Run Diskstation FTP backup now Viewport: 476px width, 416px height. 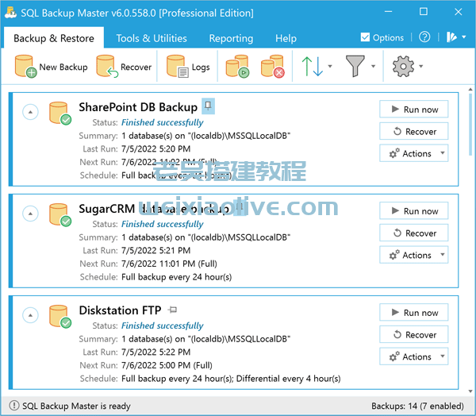click(x=414, y=312)
